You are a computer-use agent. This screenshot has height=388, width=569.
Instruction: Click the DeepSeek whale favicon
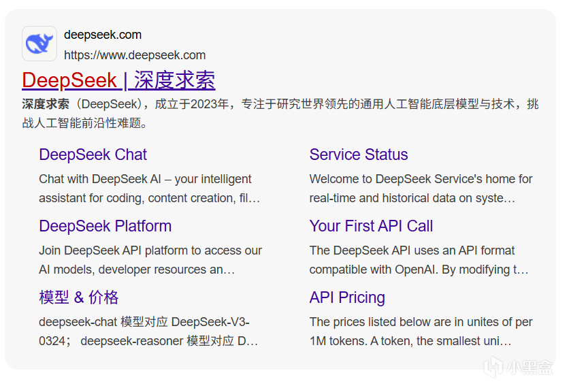39,44
